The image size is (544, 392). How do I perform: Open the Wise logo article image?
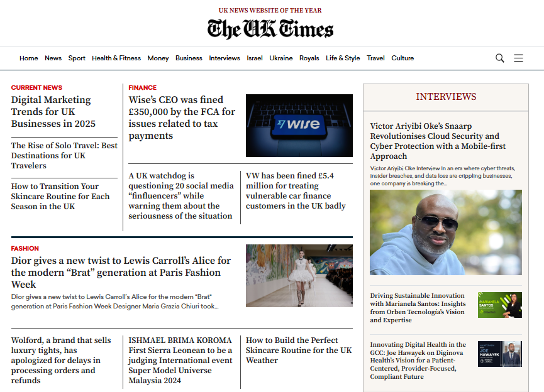(x=299, y=126)
